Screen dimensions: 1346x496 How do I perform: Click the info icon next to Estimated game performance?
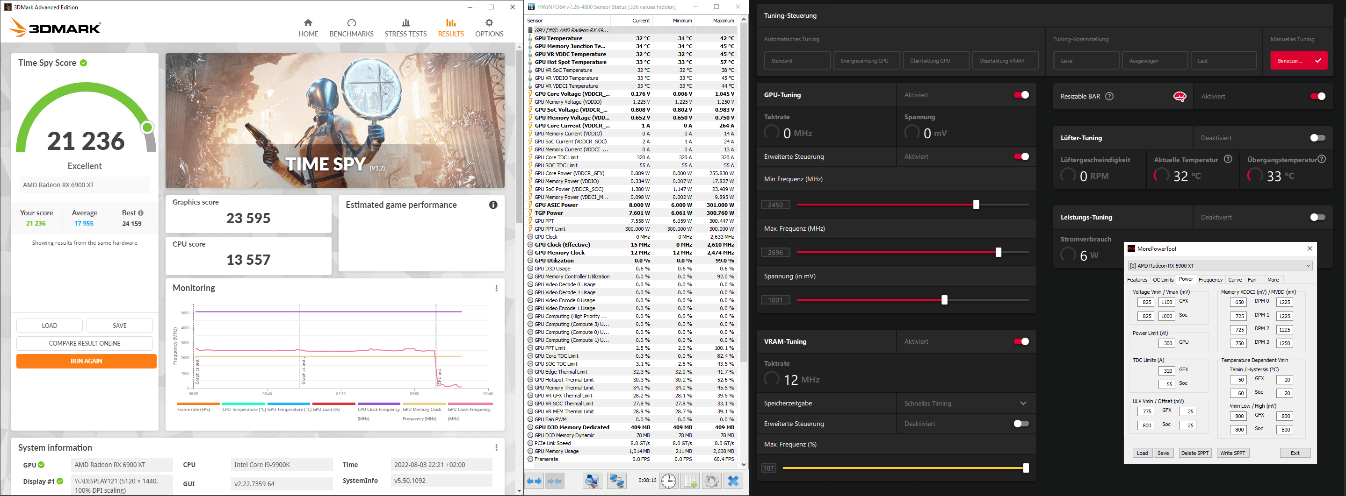click(x=493, y=205)
